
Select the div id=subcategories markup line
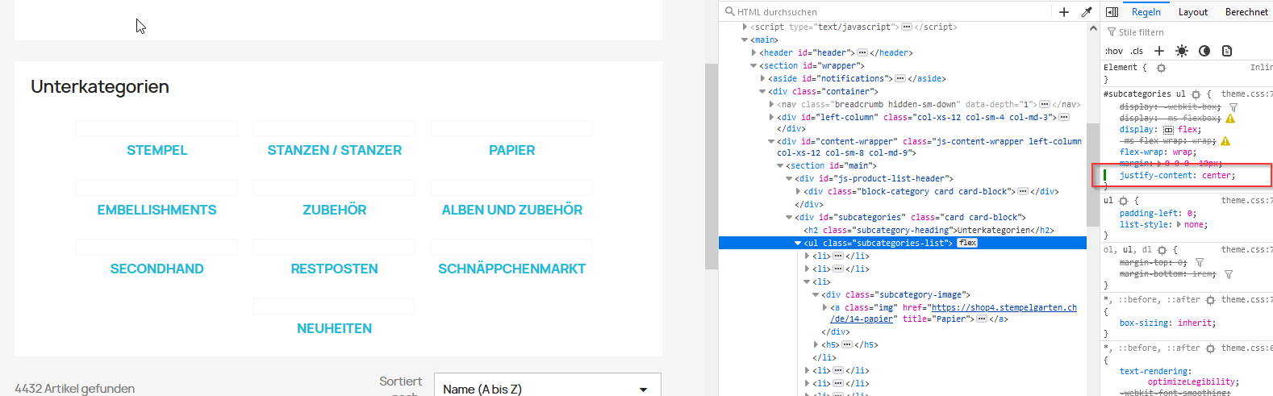910,217
